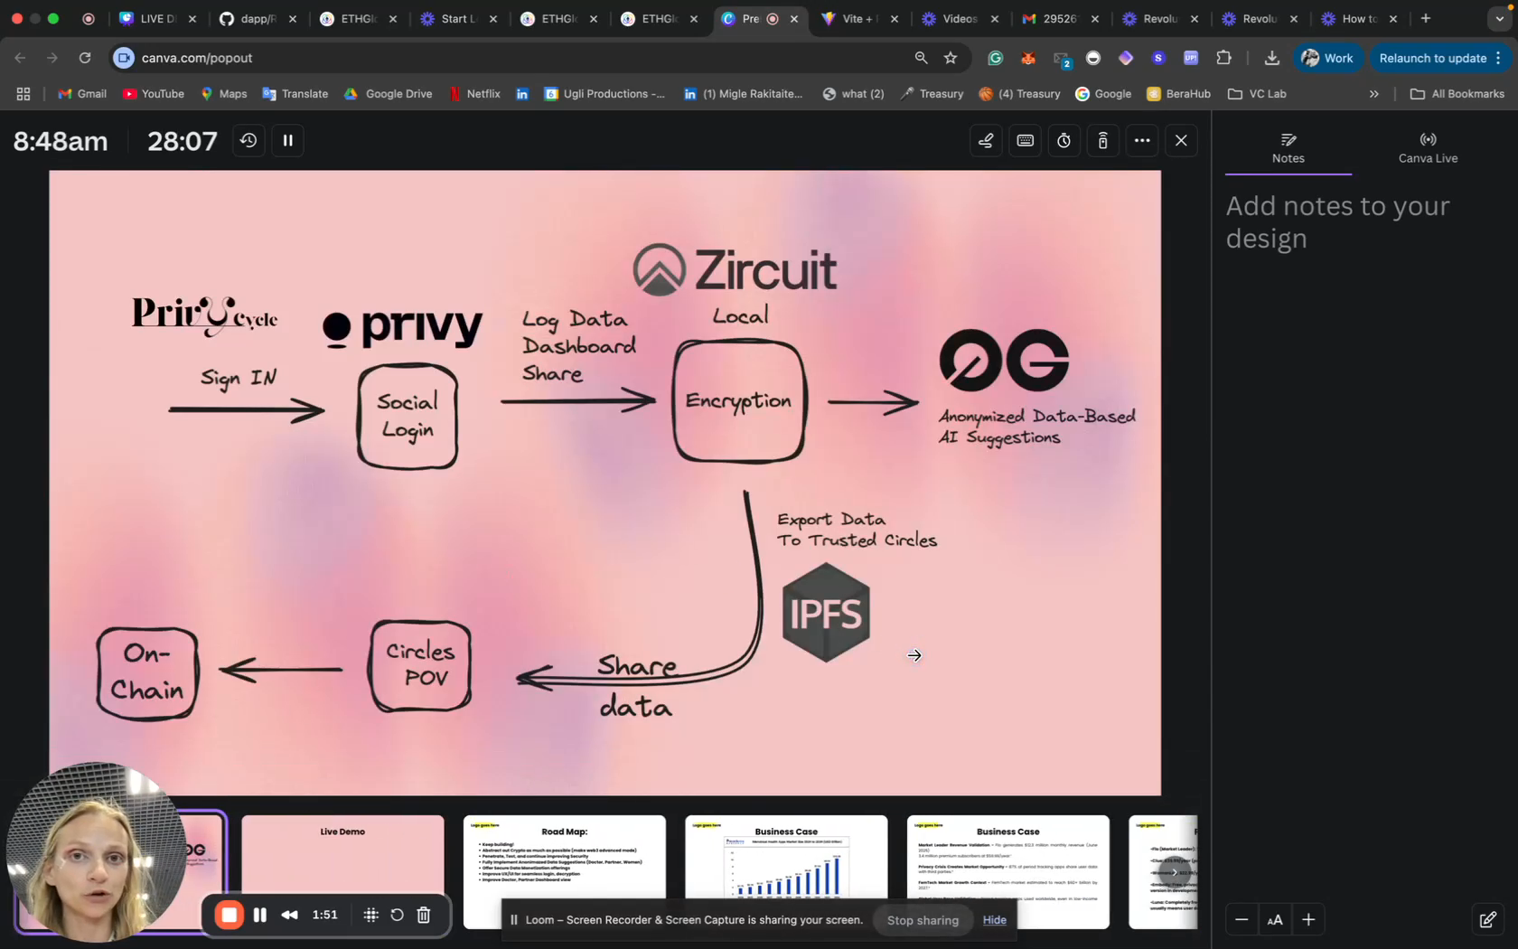
Task: Open MetaMask fox extension icon
Action: tap(1028, 58)
